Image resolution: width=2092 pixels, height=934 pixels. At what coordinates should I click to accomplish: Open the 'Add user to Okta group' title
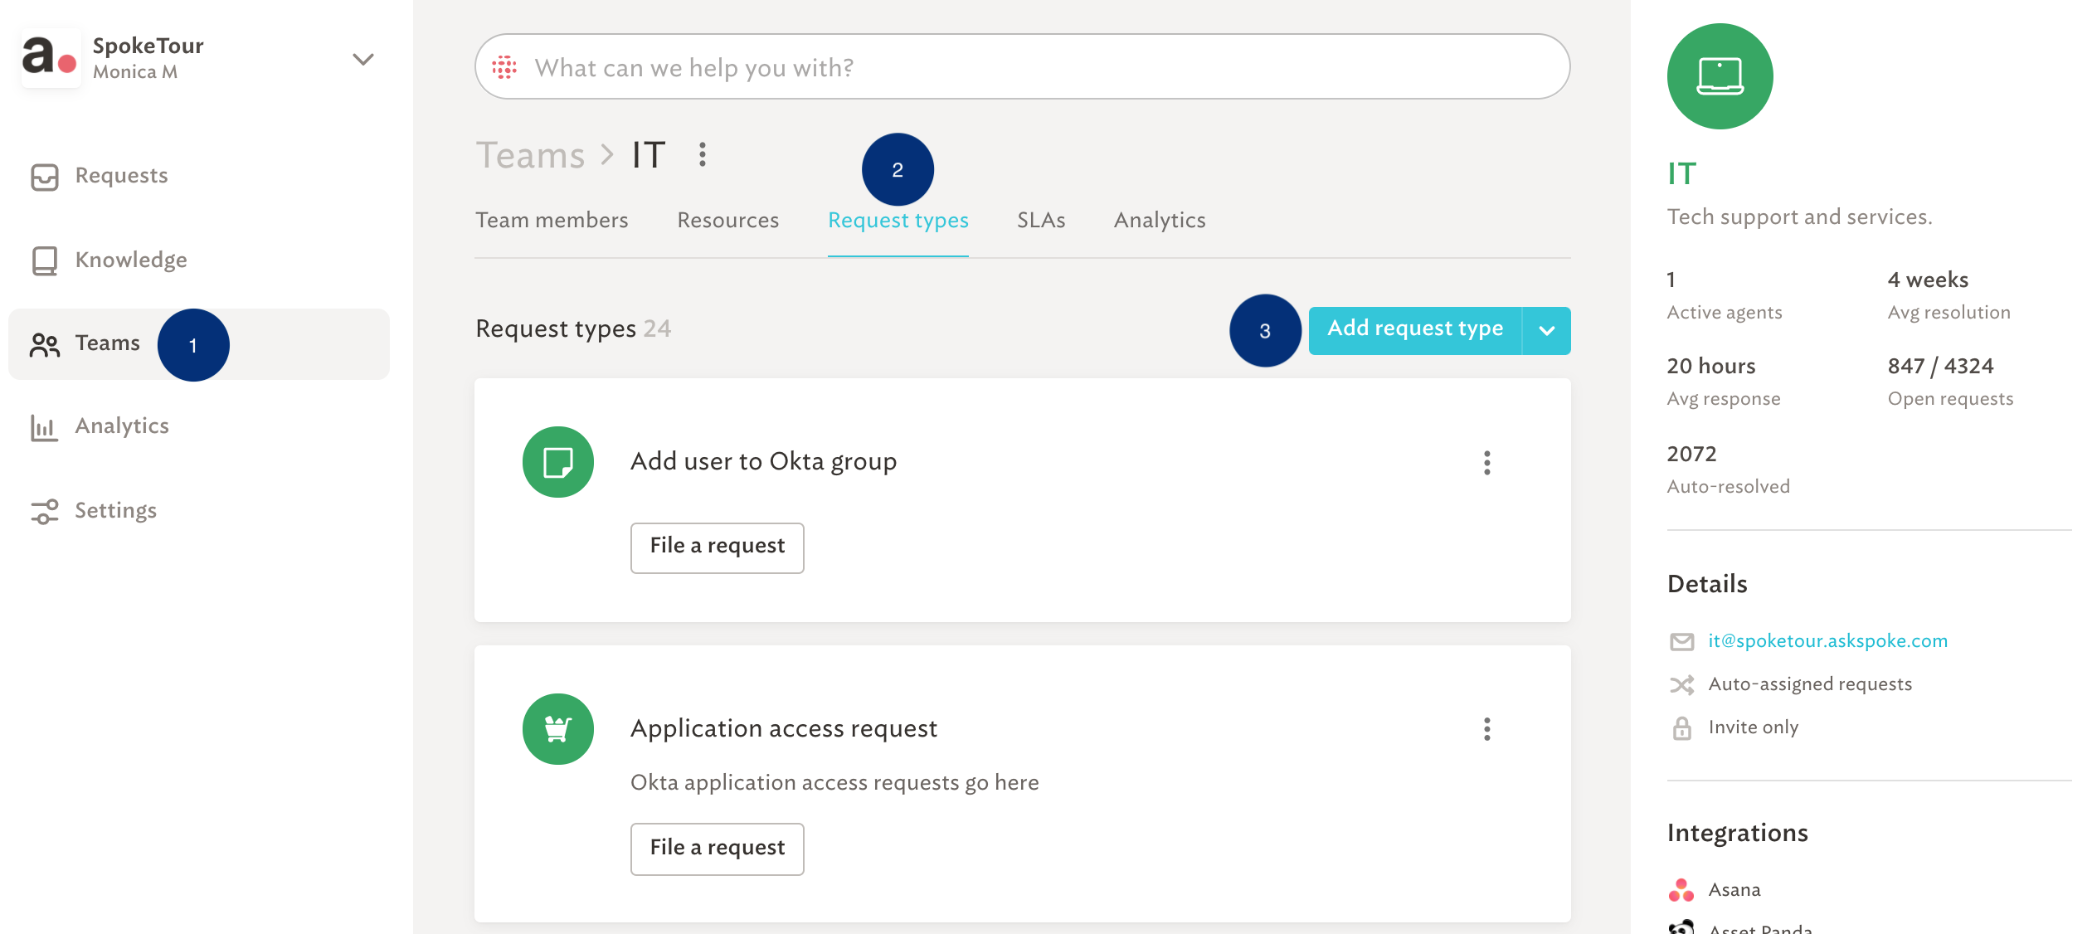tap(763, 462)
